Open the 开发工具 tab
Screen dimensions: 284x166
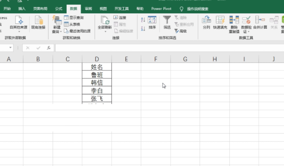pyautogui.click(x=121, y=9)
